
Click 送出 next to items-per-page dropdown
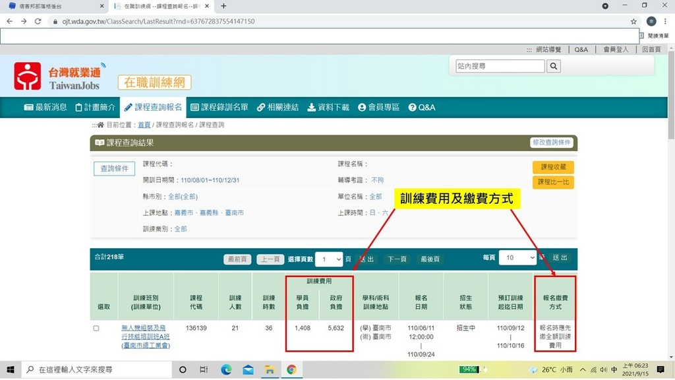[560, 258]
